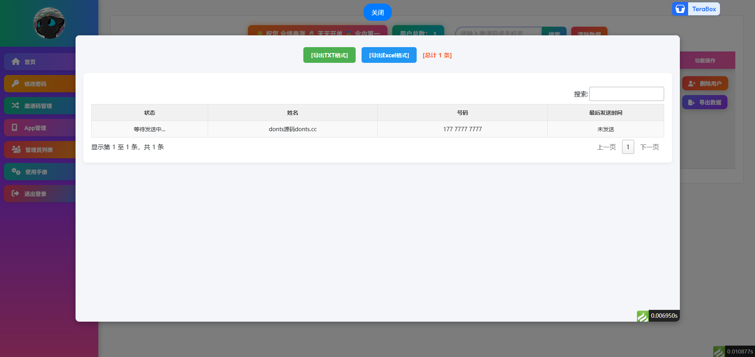The width and height of the screenshot is (755, 357).
Task: Go to previous page with 上一页
Action: click(606, 147)
